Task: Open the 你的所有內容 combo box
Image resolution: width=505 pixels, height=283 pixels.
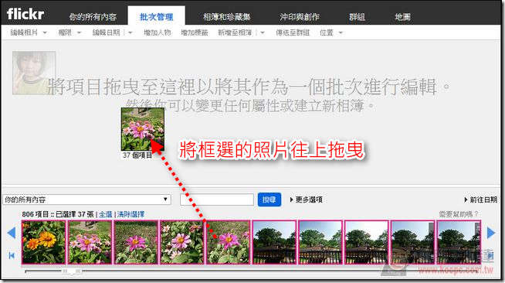Action: click(86, 199)
